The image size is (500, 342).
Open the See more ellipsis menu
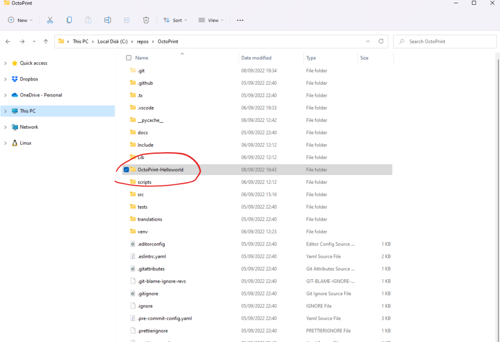240,20
